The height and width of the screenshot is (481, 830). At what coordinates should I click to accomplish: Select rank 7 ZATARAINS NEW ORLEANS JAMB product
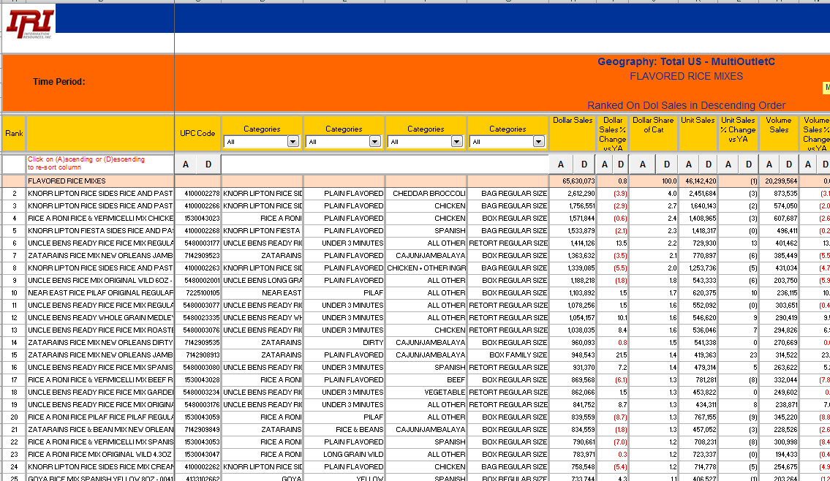tap(101, 256)
